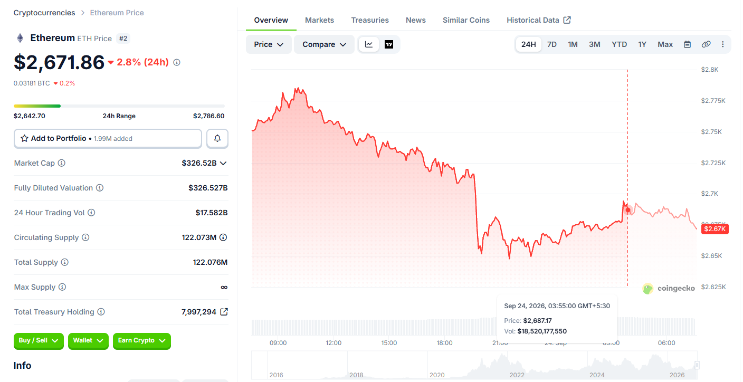
Task: Click Total Supply info icon
Action: pyautogui.click(x=64, y=262)
